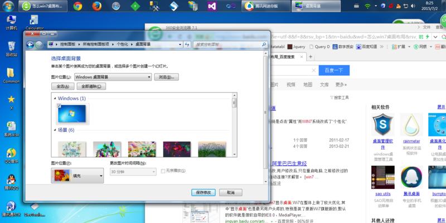Click the search magnifier in Control Panel
The height and width of the screenshot is (223, 446).
[x=264, y=45]
